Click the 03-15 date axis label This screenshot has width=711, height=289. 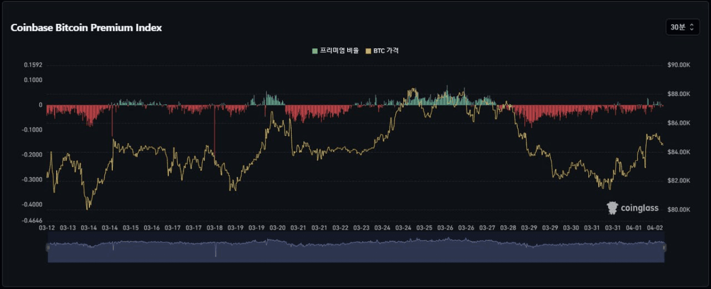131,228
